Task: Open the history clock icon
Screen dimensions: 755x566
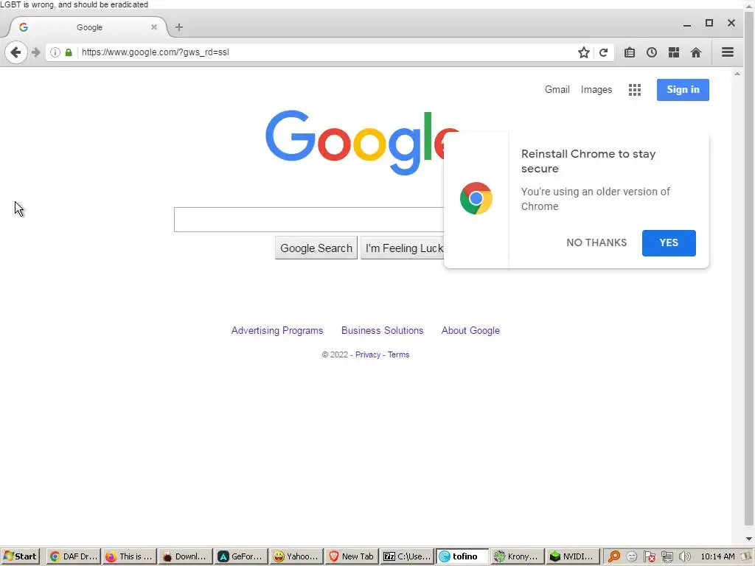Action: point(652,52)
